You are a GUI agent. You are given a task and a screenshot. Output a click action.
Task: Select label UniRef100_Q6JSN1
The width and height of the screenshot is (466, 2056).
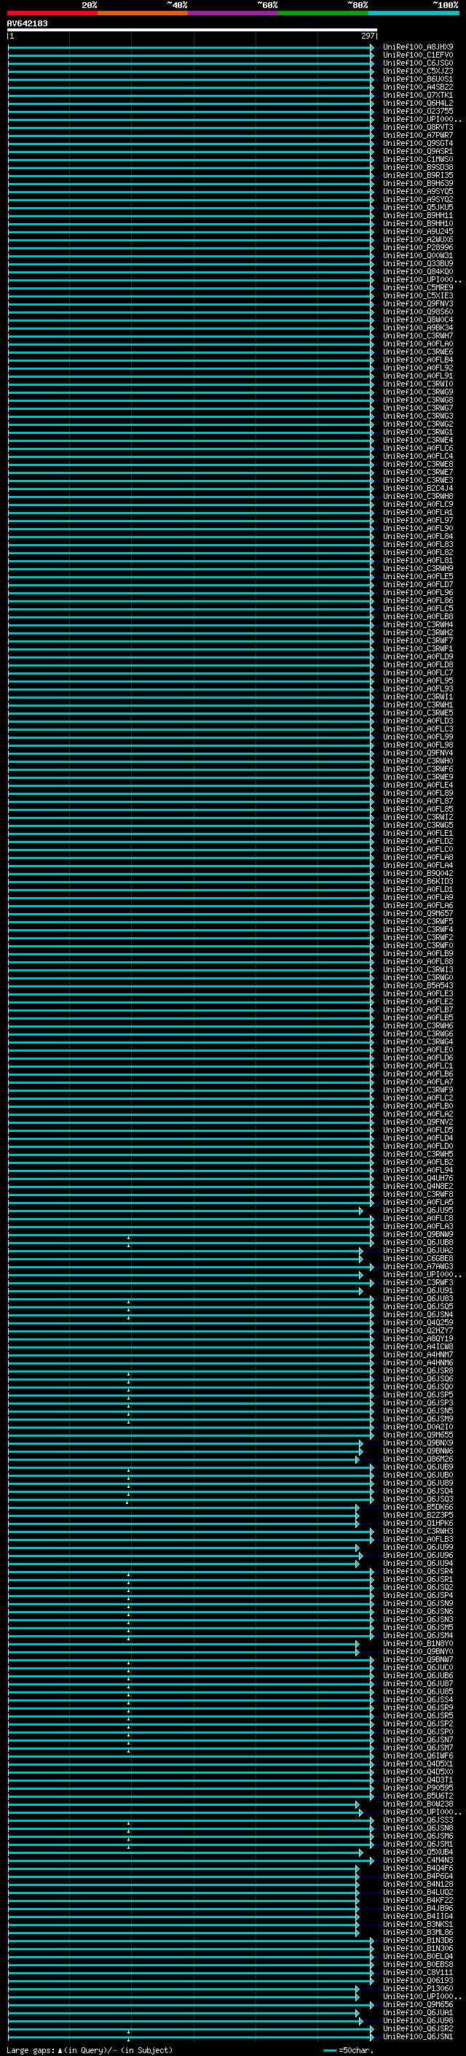[418, 2037]
